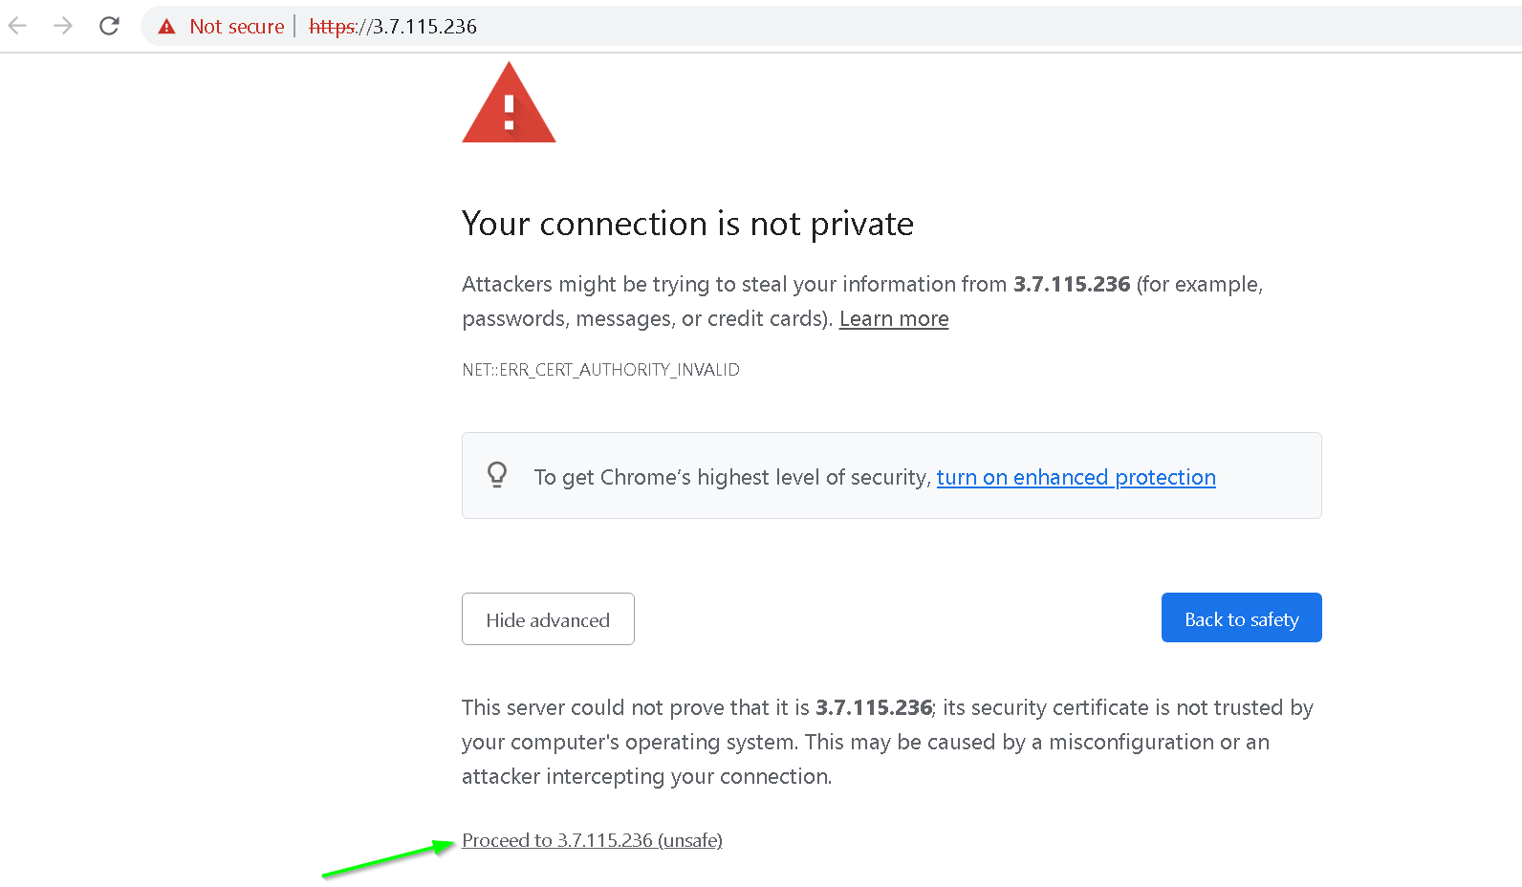The width and height of the screenshot is (1522, 887).
Task: Click the lightbulb icon in security tip
Action: pyautogui.click(x=497, y=475)
